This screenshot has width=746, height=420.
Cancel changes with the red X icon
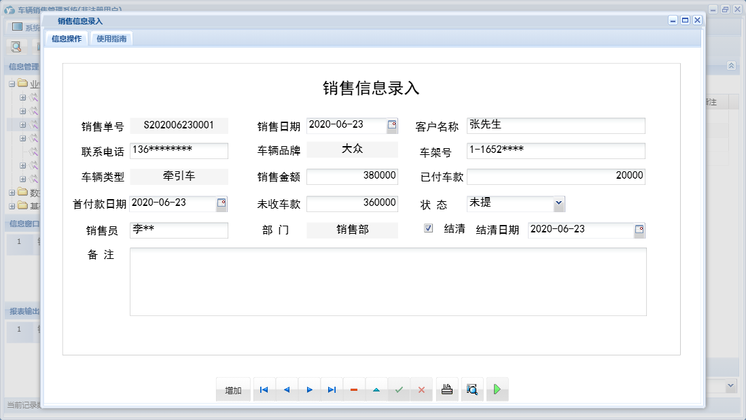pyautogui.click(x=422, y=389)
